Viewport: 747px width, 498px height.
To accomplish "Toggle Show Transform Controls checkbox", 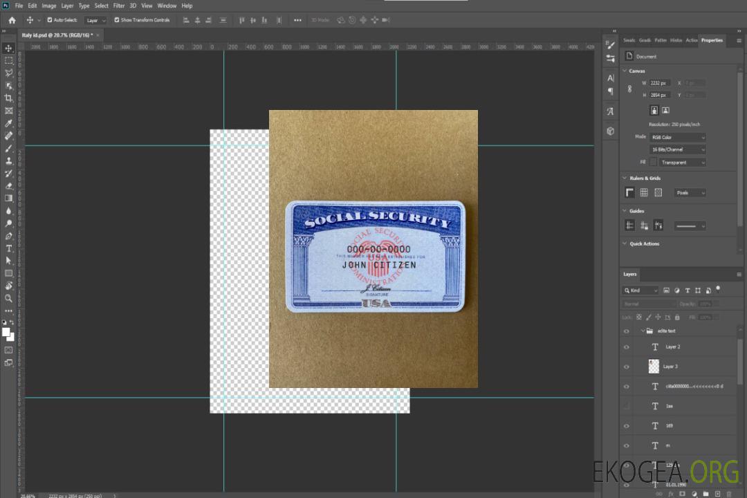I will 117,20.
